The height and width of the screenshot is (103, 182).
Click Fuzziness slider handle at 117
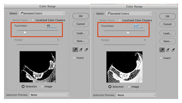click(128, 32)
